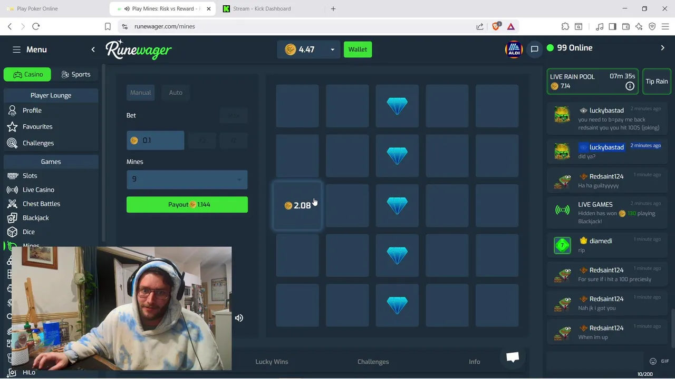Reveal the bottom-right corner tile
This screenshot has height=379, width=675.
[x=497, y=305]
